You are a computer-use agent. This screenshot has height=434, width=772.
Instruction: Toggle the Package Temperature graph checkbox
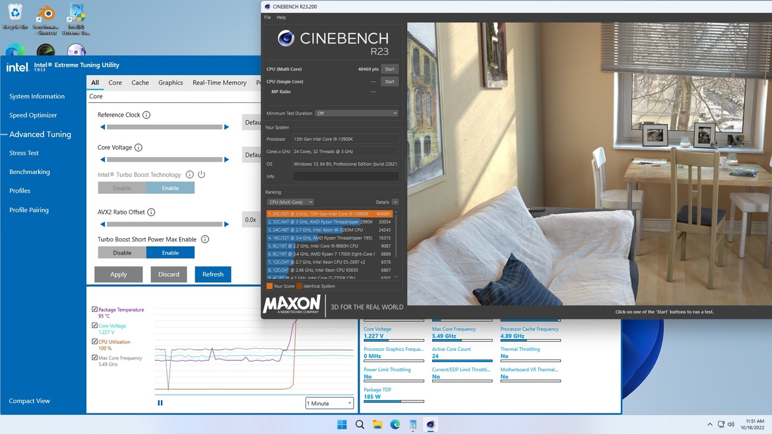coord(94,309)
